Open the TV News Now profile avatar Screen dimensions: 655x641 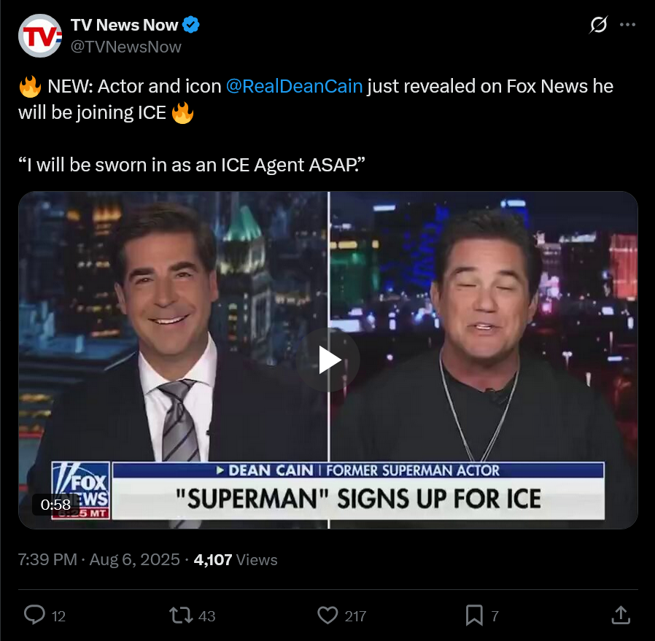(40, 36)
